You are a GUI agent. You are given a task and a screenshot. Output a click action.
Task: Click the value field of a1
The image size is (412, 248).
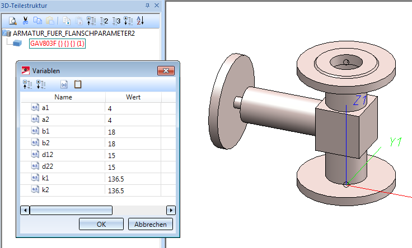(133, 108)
